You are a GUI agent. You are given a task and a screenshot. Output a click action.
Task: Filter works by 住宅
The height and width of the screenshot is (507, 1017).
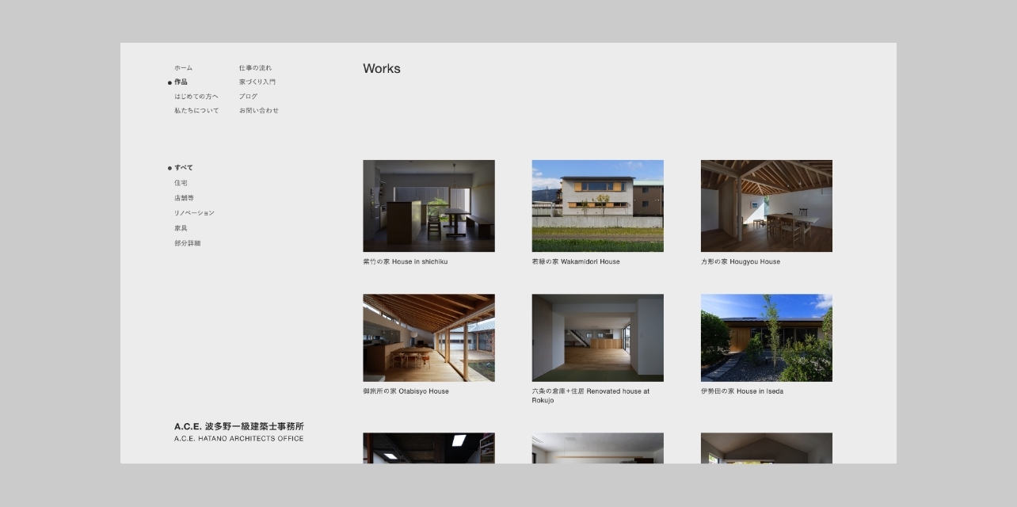click(181, 183)
